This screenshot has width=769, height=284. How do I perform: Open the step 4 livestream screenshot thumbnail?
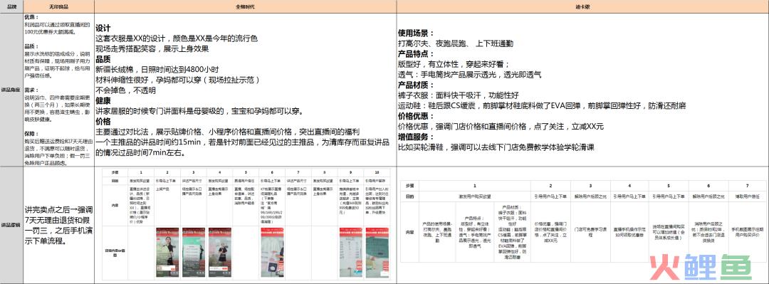click(x=219, y=253)
